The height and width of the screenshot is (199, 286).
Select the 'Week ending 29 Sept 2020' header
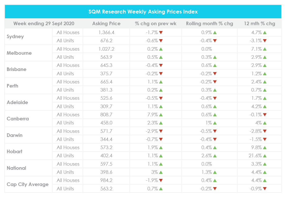pyautogui.click(x=44, y=23)
